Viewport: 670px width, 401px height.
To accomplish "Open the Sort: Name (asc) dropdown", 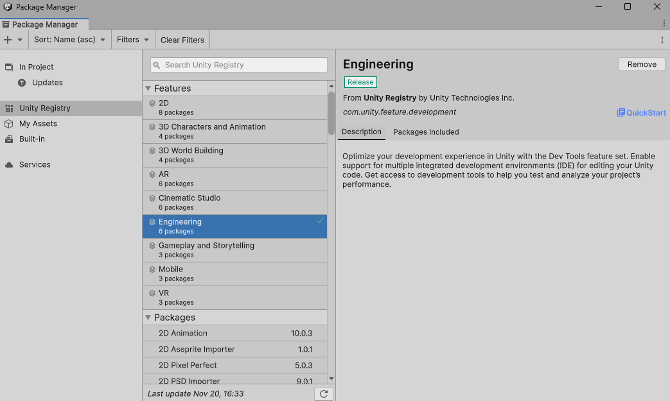I will [x=69, y=40].
